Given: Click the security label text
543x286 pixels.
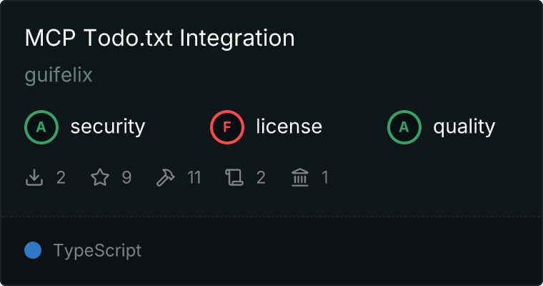Looking at the screenshot, I should click(107, 127).
